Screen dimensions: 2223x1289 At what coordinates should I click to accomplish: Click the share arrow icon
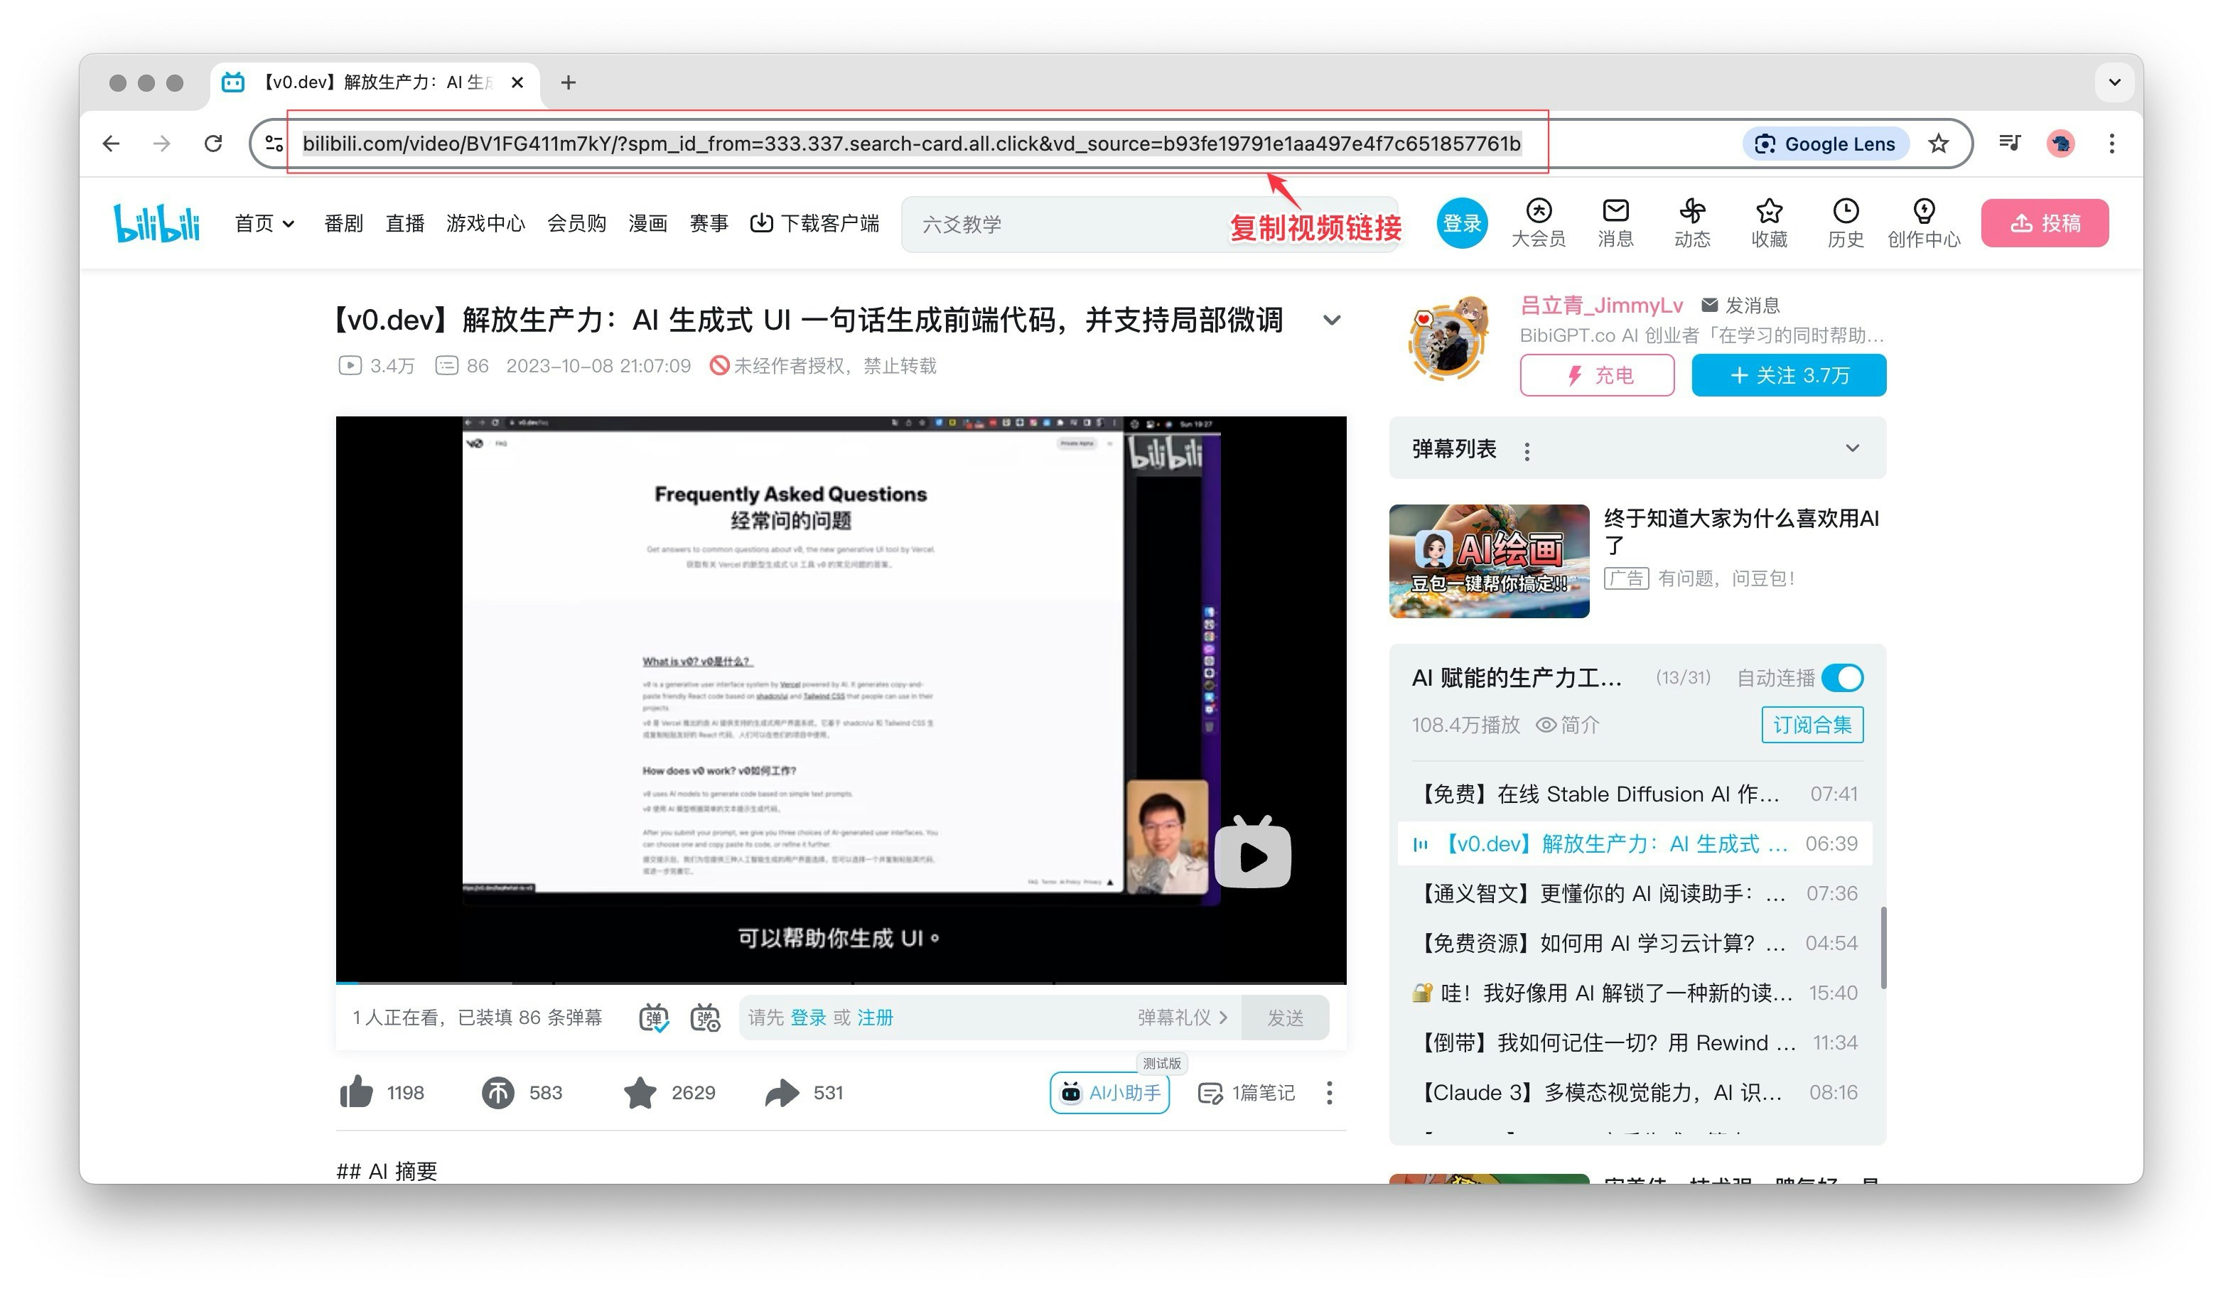coord(782,1092)
